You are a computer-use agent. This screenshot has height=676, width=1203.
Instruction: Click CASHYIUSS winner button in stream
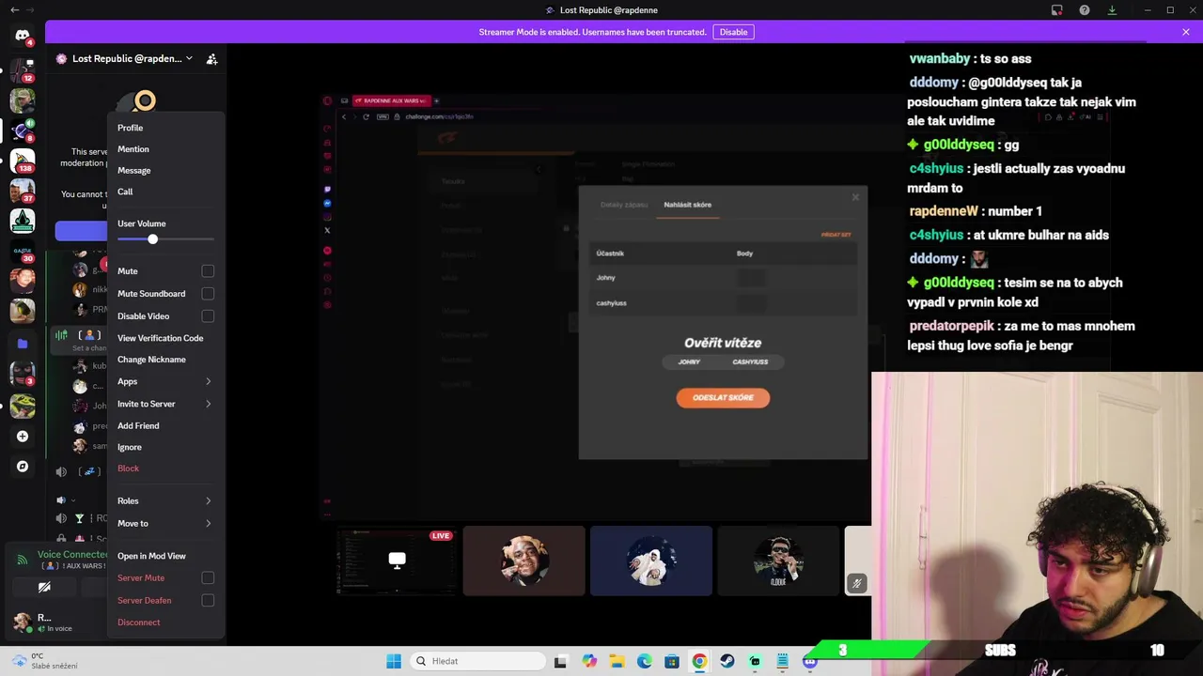click(x=750, y=361)
